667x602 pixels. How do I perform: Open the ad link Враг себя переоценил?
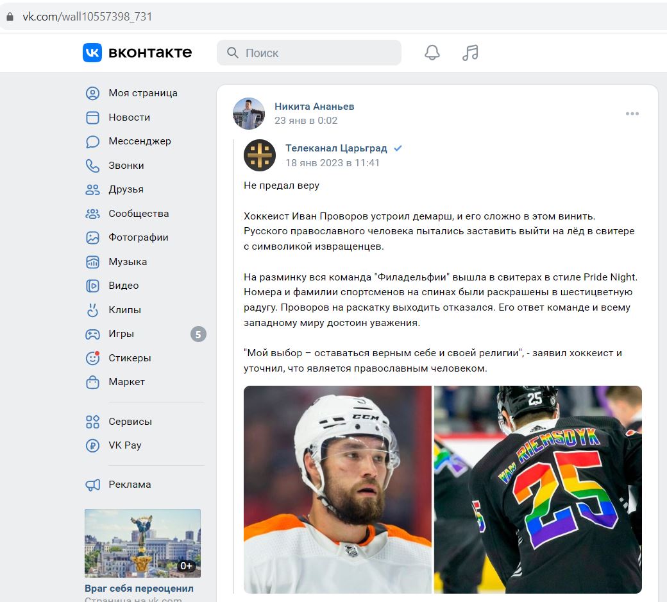(x=139, y=589)
